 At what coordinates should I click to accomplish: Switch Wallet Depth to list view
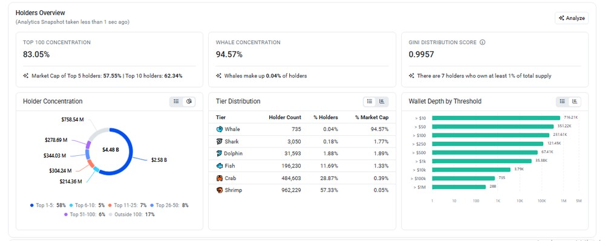(562, 101)
